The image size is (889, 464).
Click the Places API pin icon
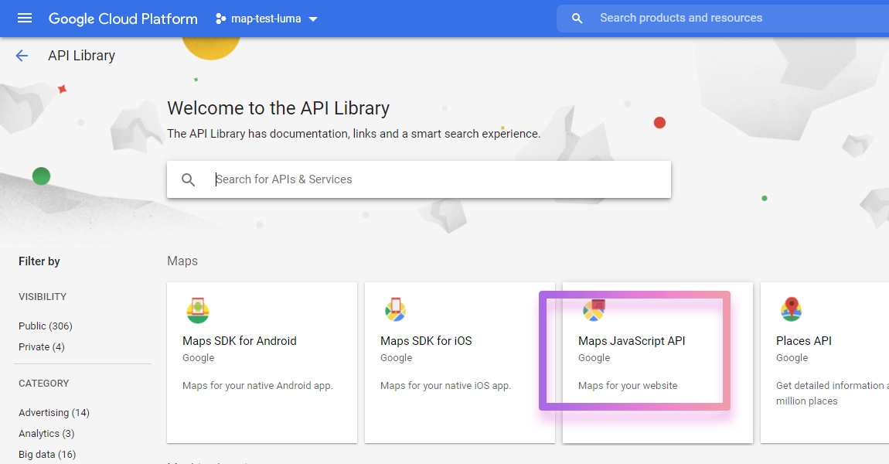791,309
